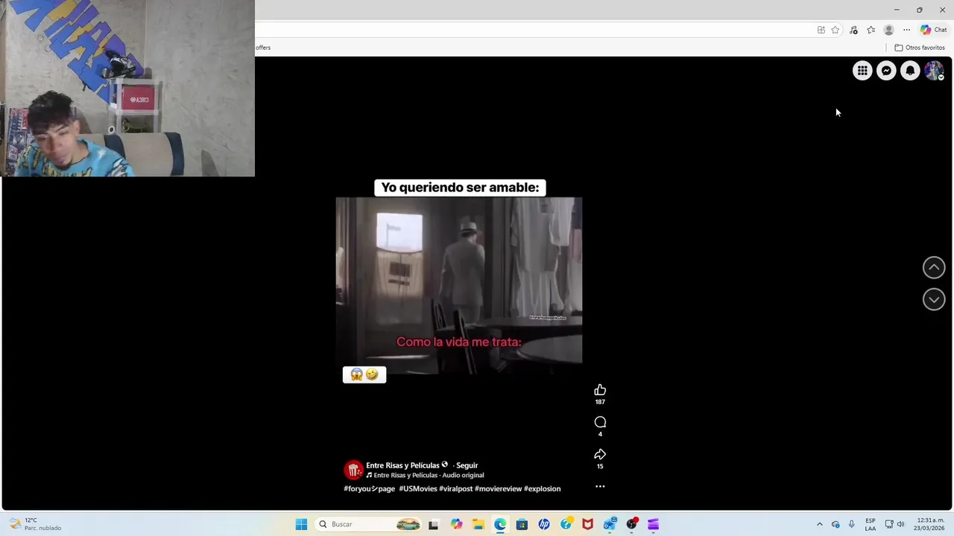This screenshot has width=954, height=536.
Task: Open HP app on taskbar
Action: (x=544, y=524)
